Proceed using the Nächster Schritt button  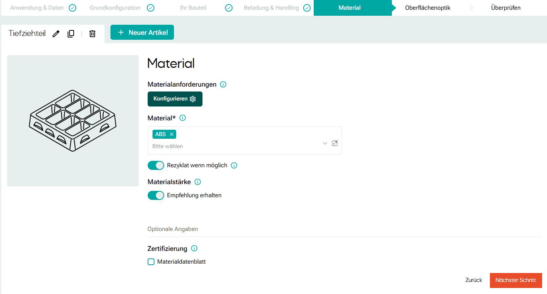516,280
